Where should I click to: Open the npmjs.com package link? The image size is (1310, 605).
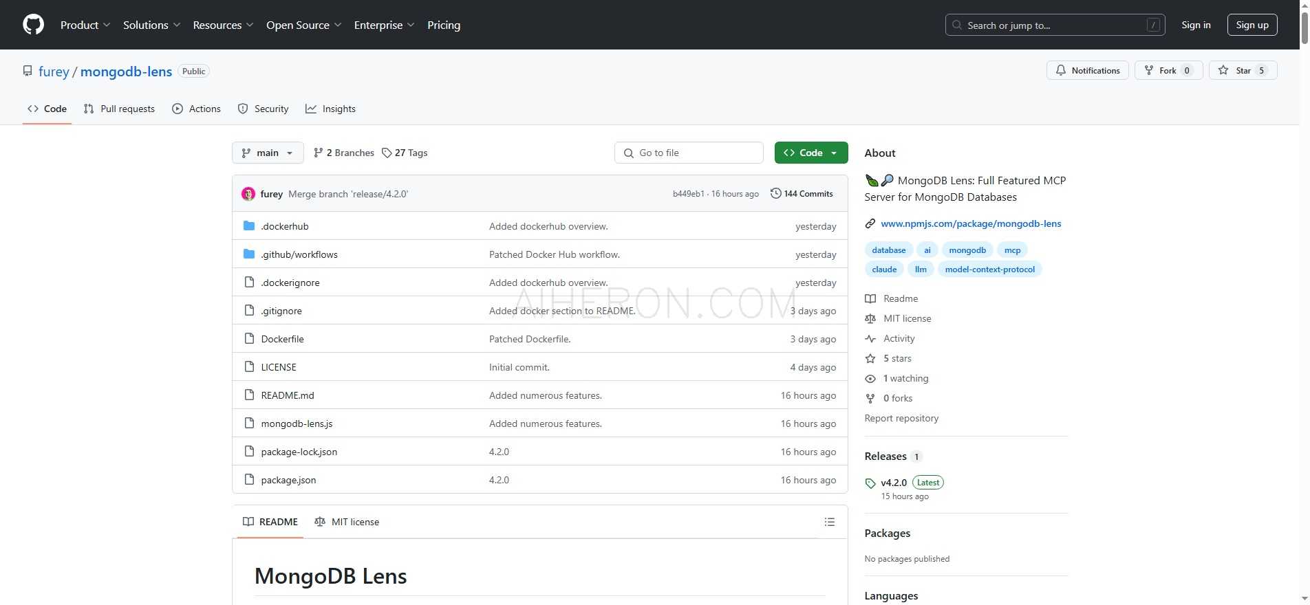pyautogui.click(x=971, y=223)
